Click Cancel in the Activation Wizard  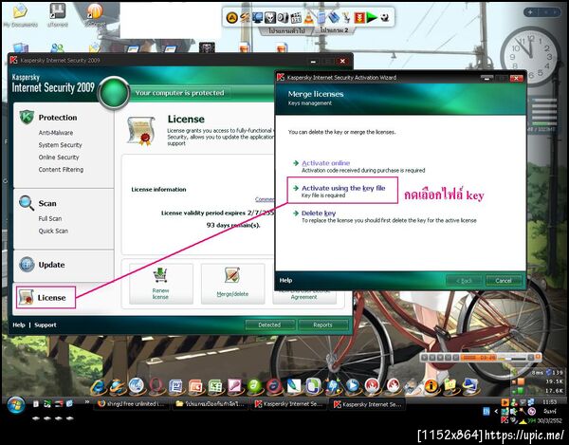coord(504,281)
